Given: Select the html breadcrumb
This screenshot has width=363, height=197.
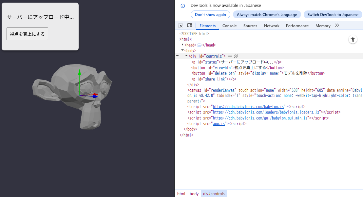Looking at the screenshot, I should point(181,193).
